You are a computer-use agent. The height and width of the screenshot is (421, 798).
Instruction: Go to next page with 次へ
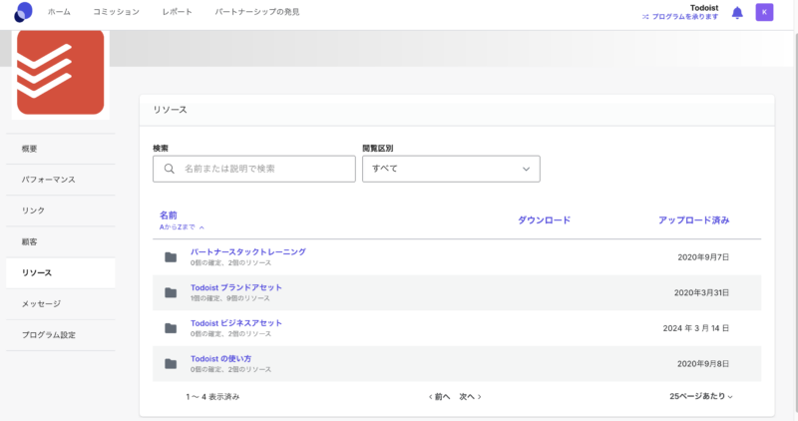pyautogui.click(x=470, y=396)
